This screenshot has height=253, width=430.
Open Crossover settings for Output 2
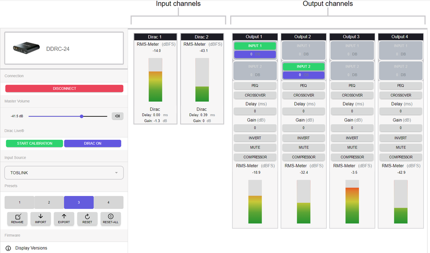pyautogui.click(x=304, y=95)
